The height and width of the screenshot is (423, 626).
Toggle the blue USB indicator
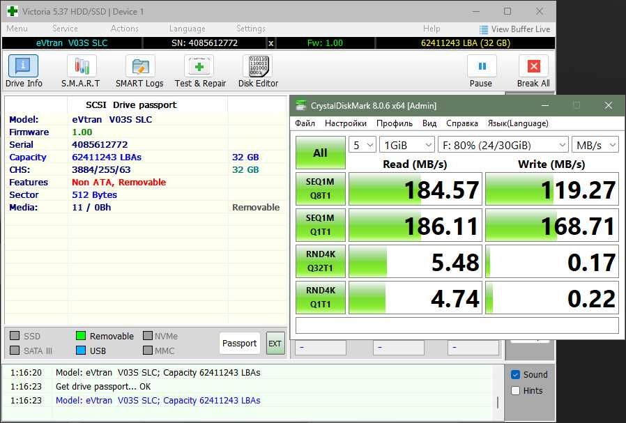click(x=81, y=351)
